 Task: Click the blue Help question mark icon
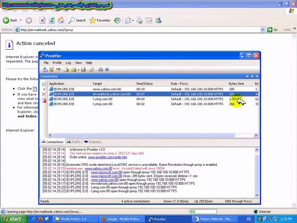[x=107, y=69]
